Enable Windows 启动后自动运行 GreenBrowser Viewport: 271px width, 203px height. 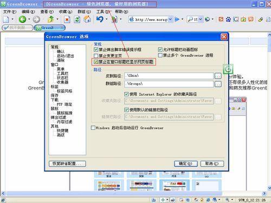point(93,128)
